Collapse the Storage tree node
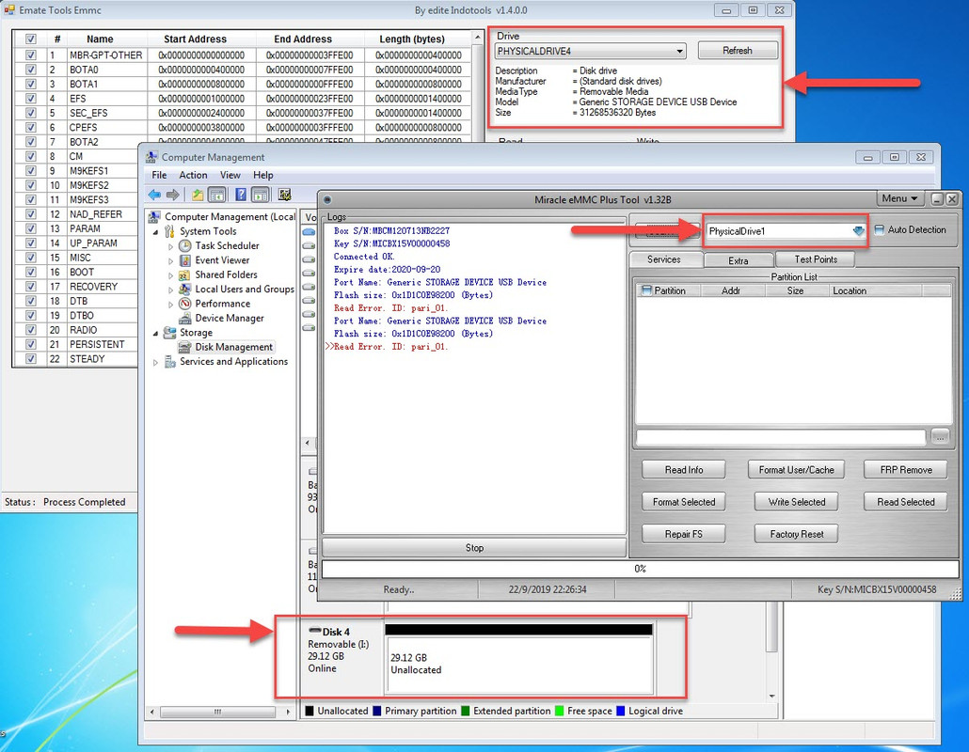 click(x=156, y=334)
